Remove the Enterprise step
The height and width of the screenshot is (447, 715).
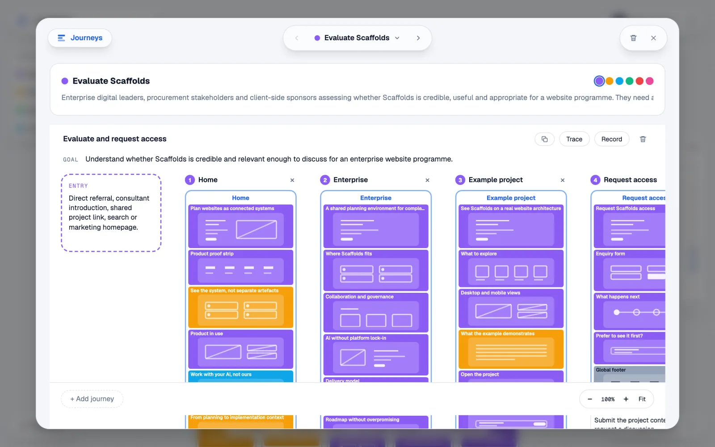(x=427, y=180)
